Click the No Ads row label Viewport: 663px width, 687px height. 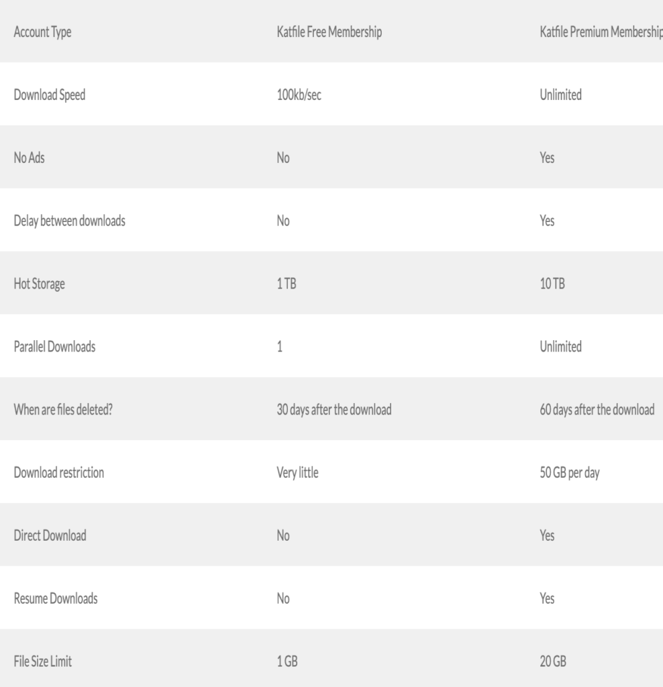point(30,158)
